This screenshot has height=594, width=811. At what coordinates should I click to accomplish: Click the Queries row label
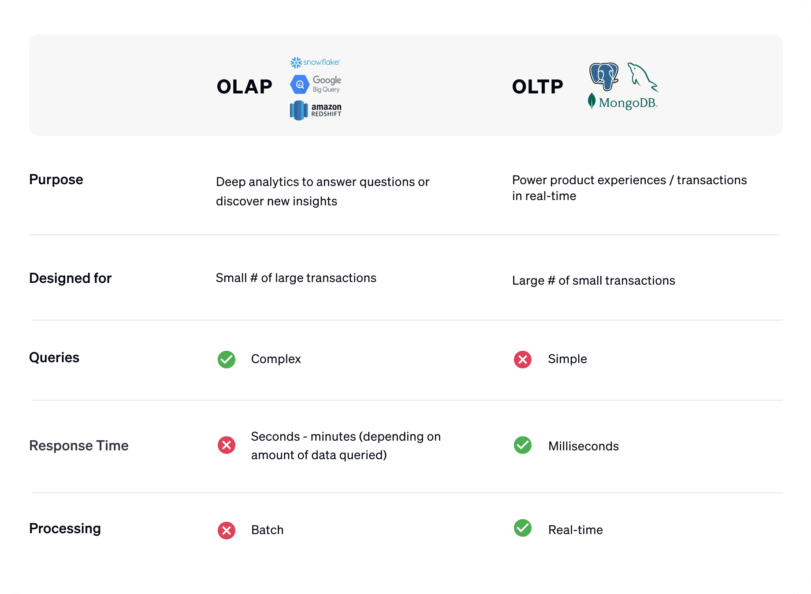coord(54,358)
